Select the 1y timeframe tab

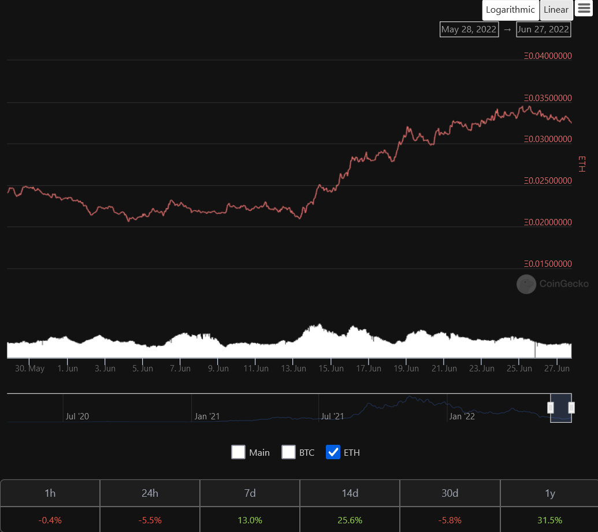(549, 493)
